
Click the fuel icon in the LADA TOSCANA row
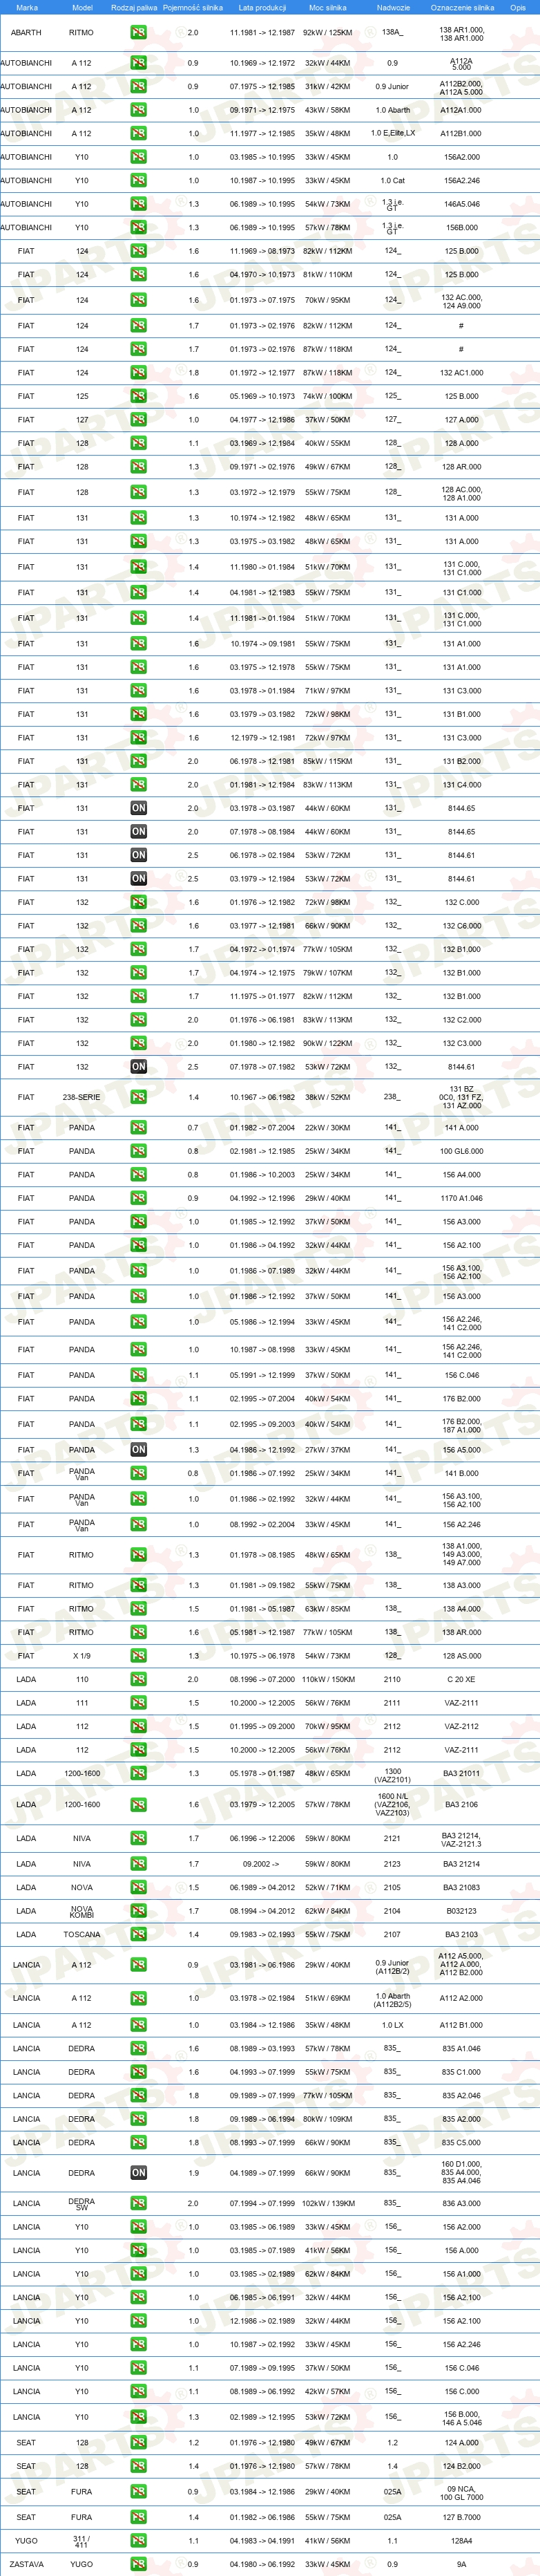(137, 1934)
